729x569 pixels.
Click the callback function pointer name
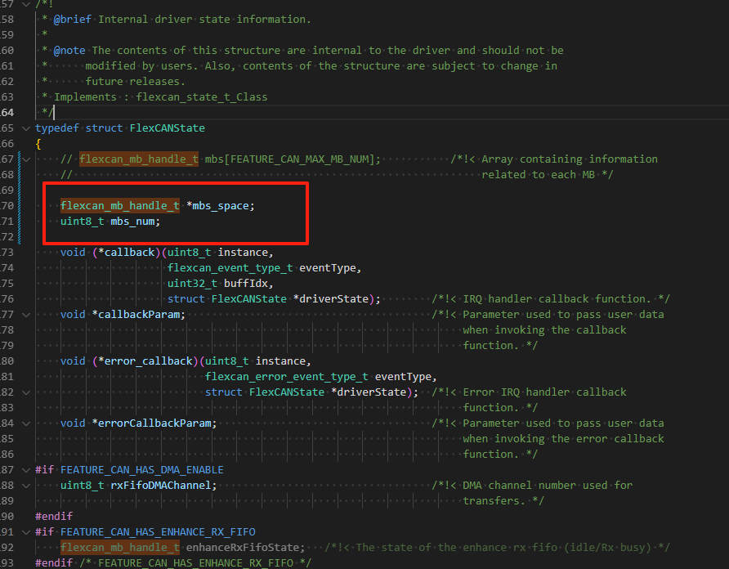[129, 252]
